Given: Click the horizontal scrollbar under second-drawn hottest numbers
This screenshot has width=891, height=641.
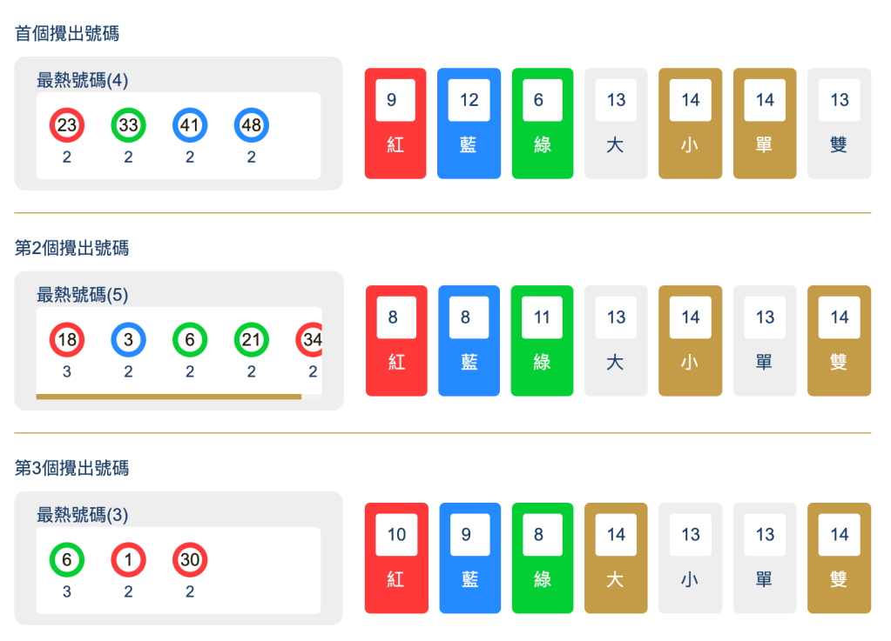Looking at the screenshot, I should click(x=168, y=397).
